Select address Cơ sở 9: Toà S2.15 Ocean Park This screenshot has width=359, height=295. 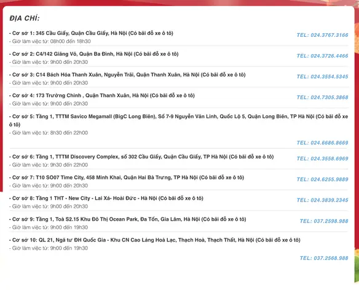(127, 219)
